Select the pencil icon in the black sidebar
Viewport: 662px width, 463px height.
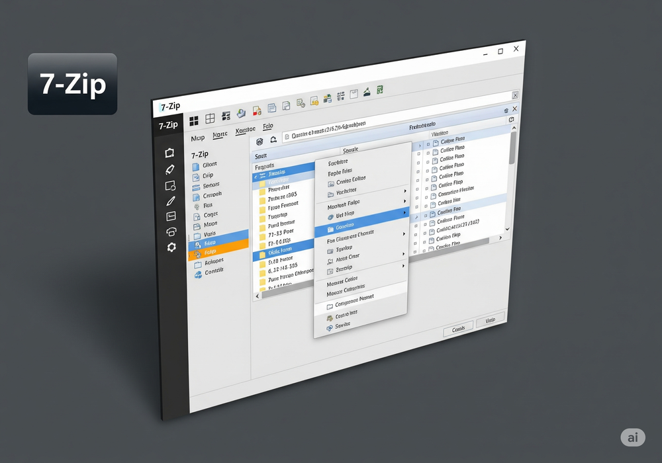[171, 201]
